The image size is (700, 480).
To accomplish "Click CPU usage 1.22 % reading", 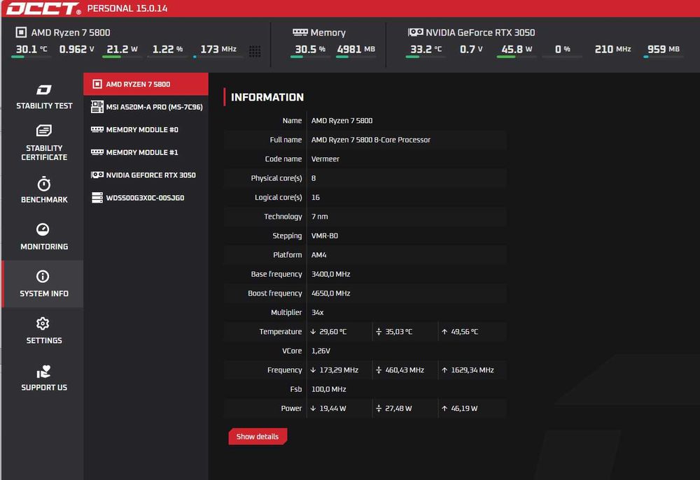I will click(x=167, y=49).
